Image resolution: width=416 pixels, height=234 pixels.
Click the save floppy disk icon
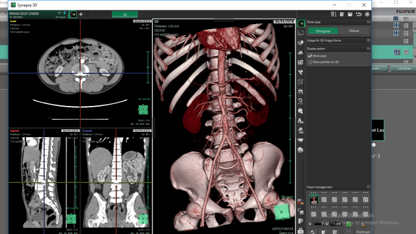pos(350,14)
